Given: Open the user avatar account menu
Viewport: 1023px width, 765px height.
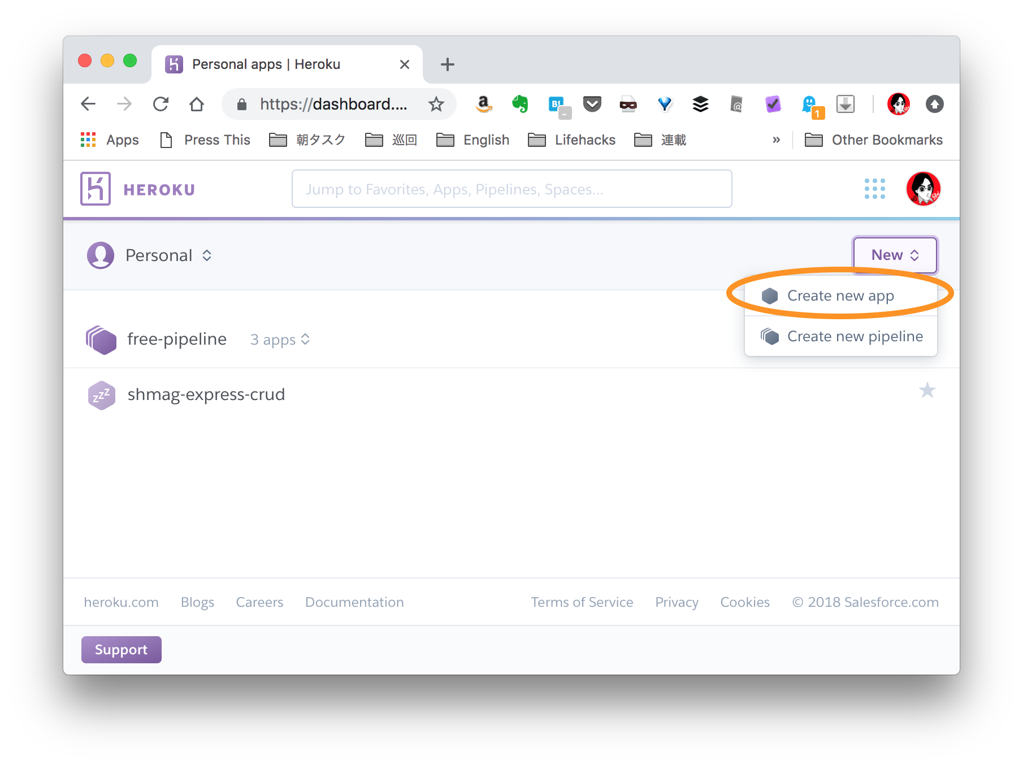Looking at the screenshot, I should point(923,189).
